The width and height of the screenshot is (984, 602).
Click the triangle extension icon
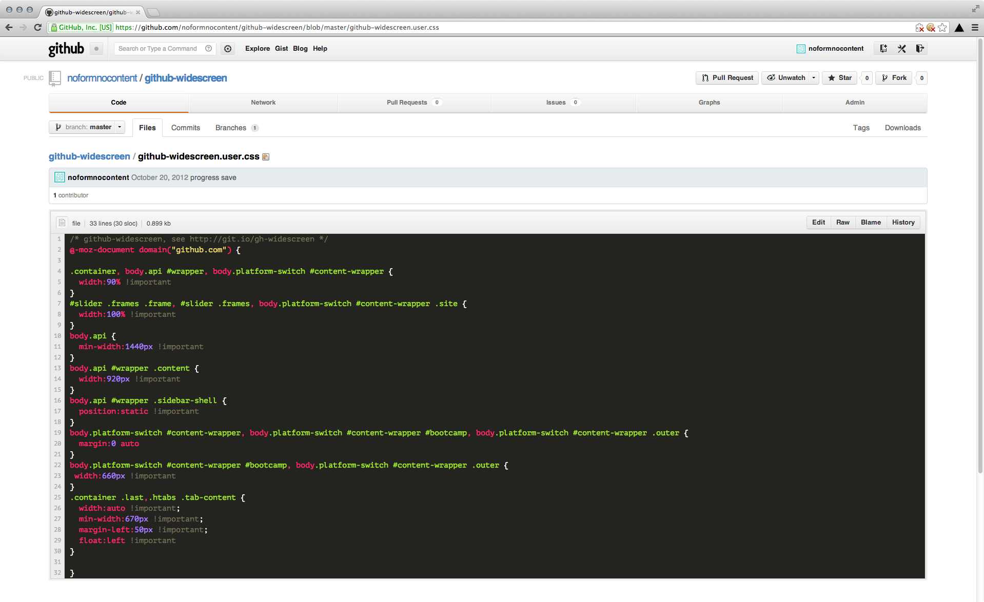click(959, 28)
